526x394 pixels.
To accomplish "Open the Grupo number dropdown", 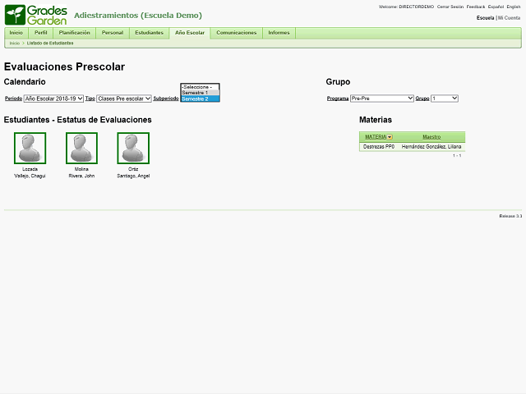I will (x=445, y=98).
